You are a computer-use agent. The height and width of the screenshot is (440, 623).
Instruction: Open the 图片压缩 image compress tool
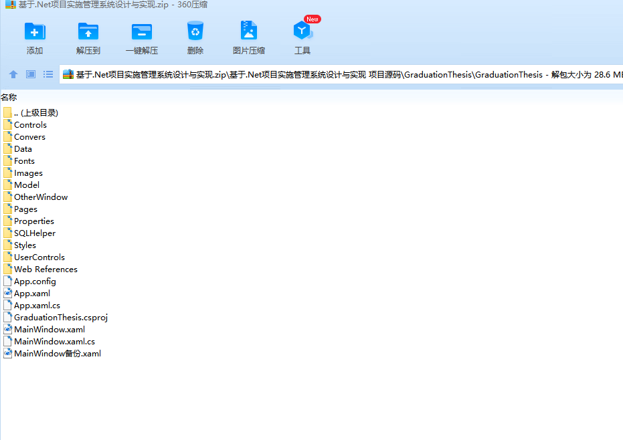point(249,31)
